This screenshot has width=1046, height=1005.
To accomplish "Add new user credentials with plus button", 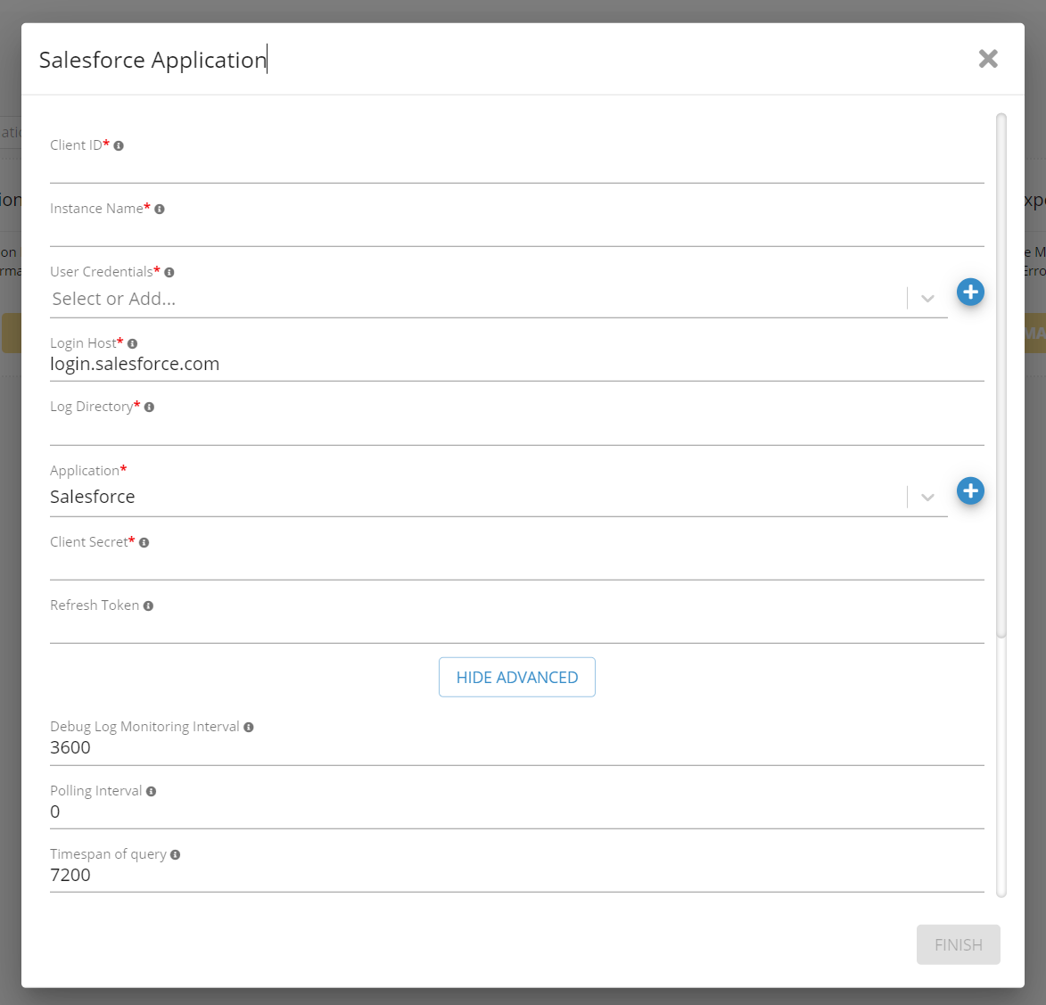I will (x=970, y=292).
